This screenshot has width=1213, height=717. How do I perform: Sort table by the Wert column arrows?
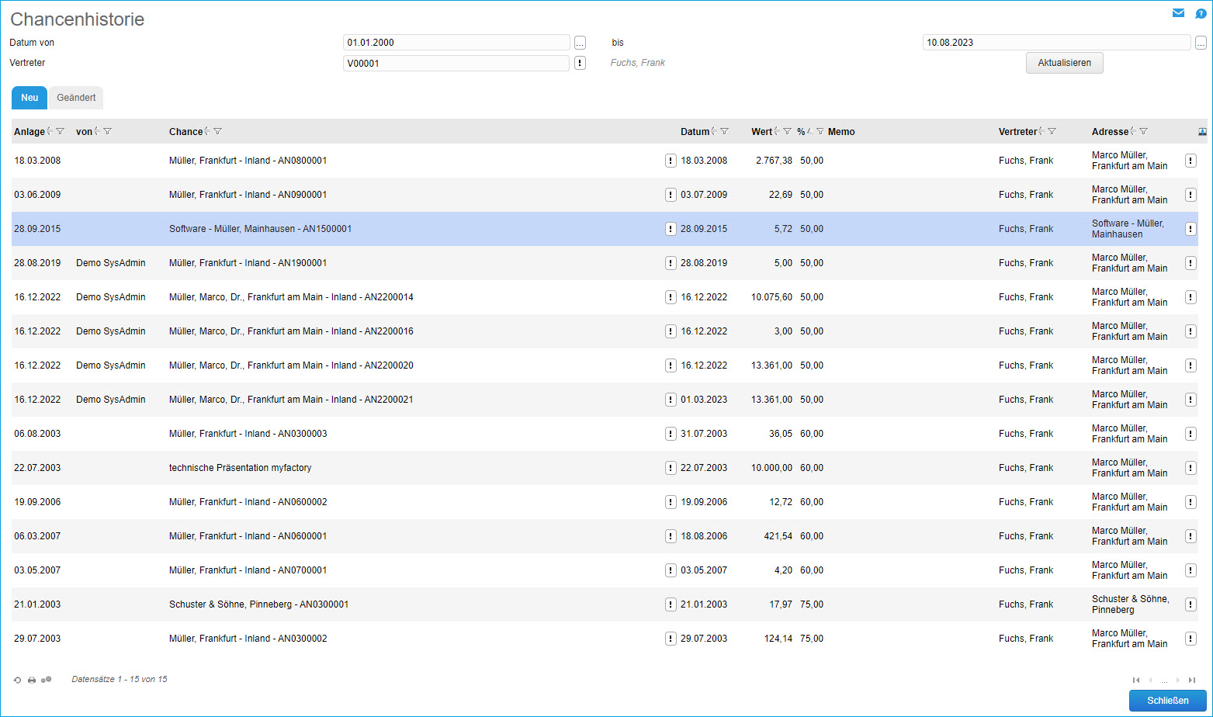(777, 132)
